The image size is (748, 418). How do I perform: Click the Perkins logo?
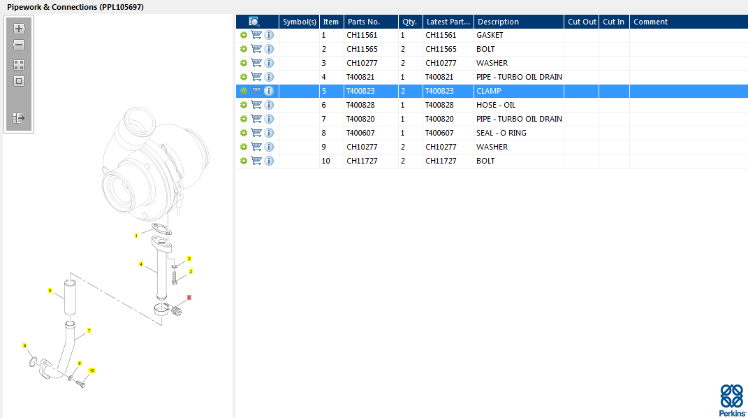coord(732,401)
